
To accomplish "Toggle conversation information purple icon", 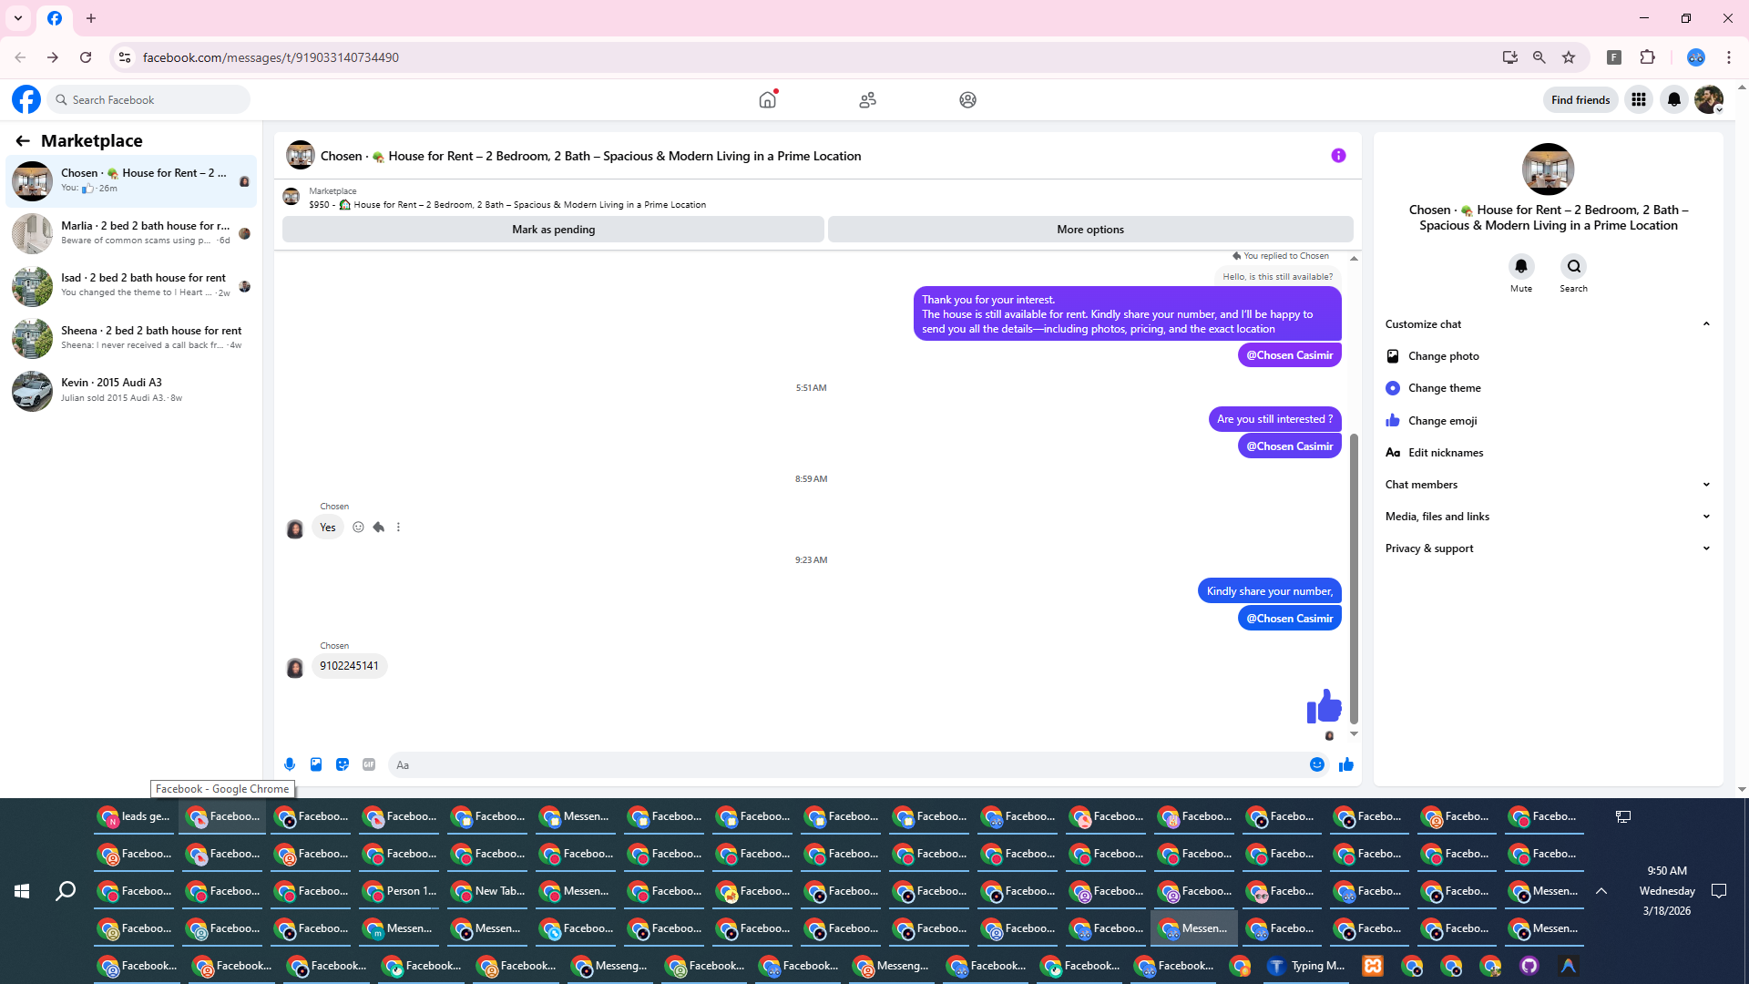I will (1338, 156).
